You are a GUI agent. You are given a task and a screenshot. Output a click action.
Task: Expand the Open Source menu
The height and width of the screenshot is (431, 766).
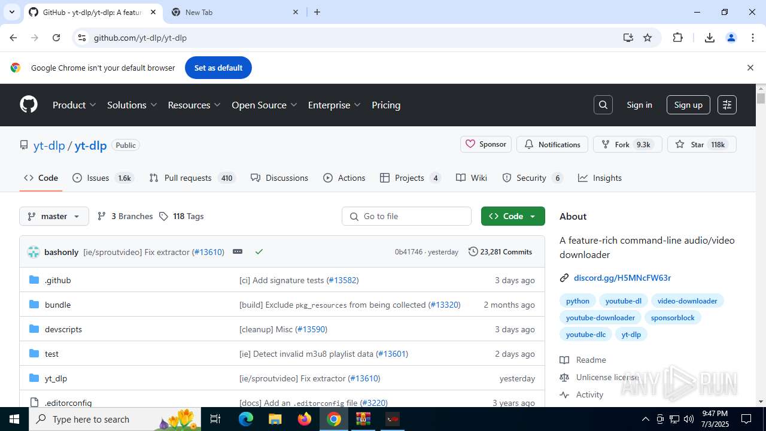click(x=264, y=105)
